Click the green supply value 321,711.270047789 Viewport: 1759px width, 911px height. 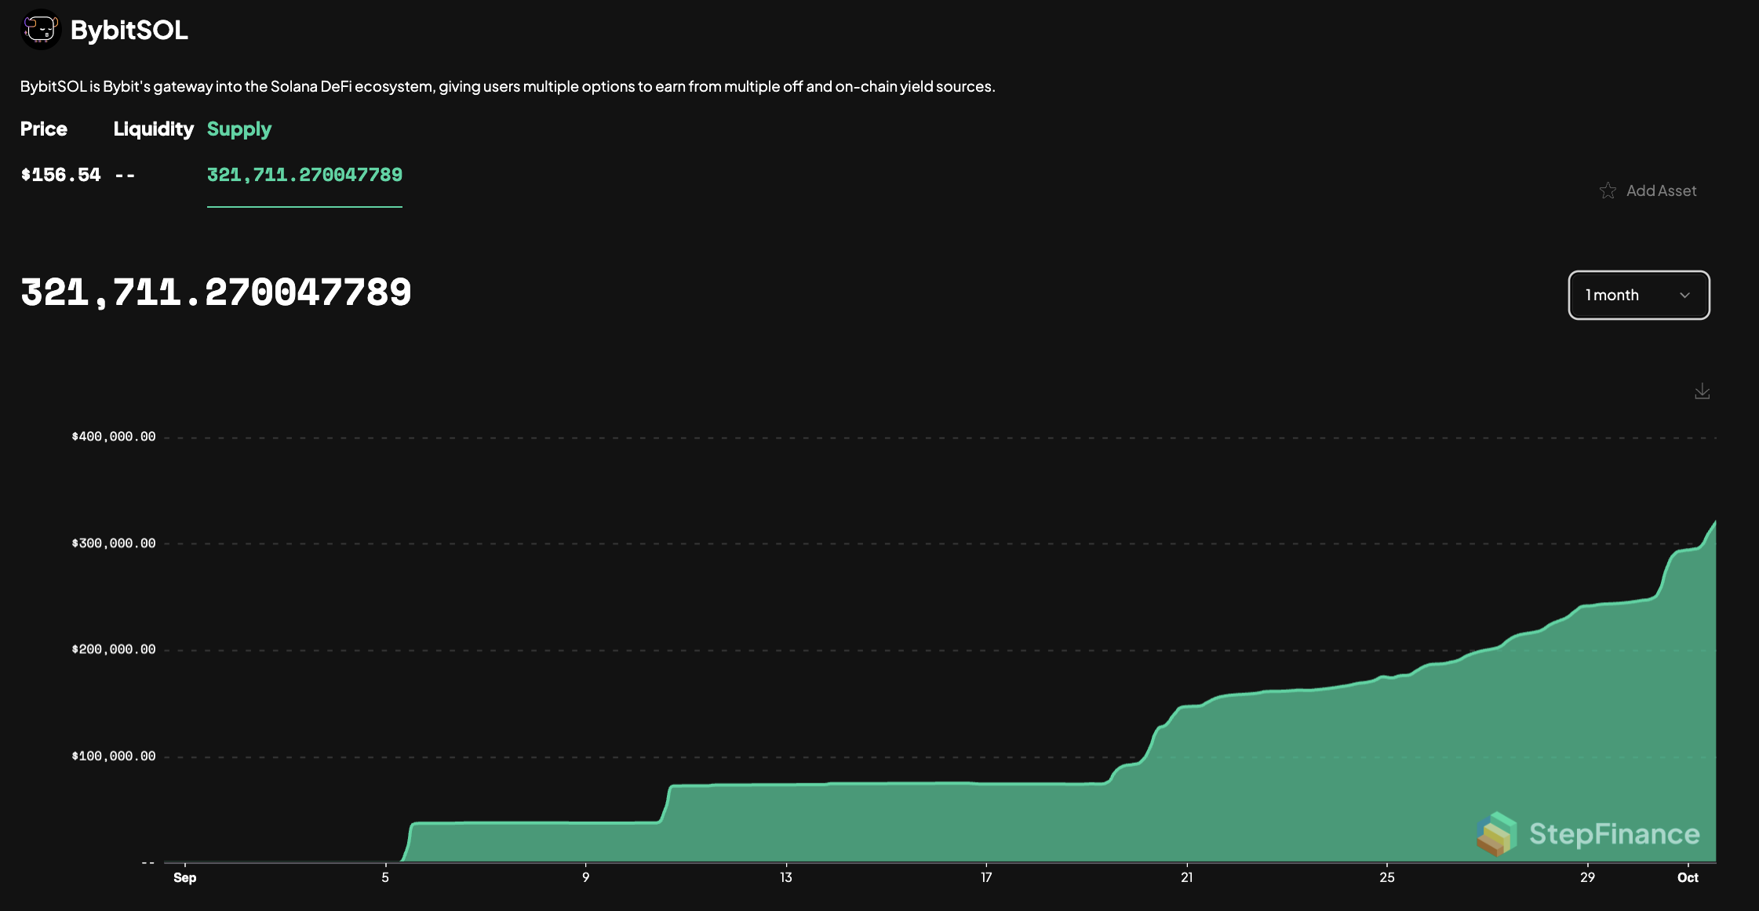[304, 175]
